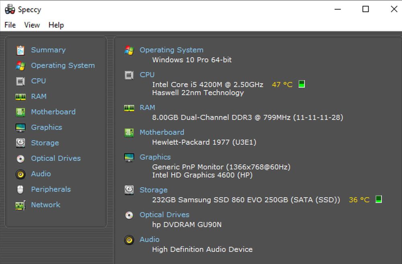Click the 'hp DVDRAM GU90N' text
402x264 pixels.
pos(187,225)
